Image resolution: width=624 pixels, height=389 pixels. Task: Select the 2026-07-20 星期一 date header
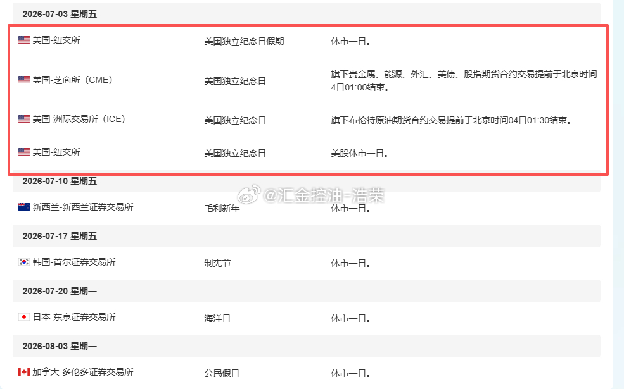click(x=307, y=291)
